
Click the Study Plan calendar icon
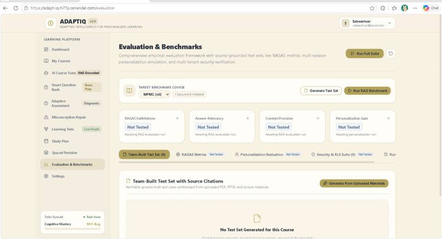[x=46, y=141]
